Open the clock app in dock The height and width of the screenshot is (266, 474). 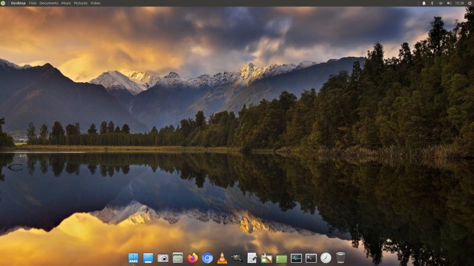click(326, 258)
